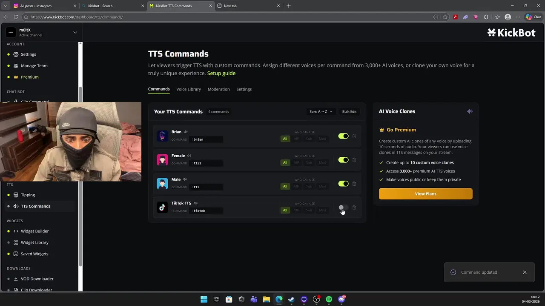545x306 pixels.
Task: Switch to the Moderation tab
Action: point(218,89)
